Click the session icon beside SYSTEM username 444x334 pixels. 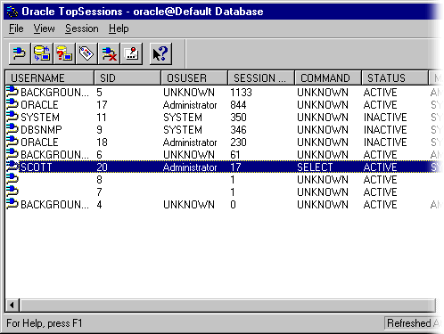click(12, 117)
